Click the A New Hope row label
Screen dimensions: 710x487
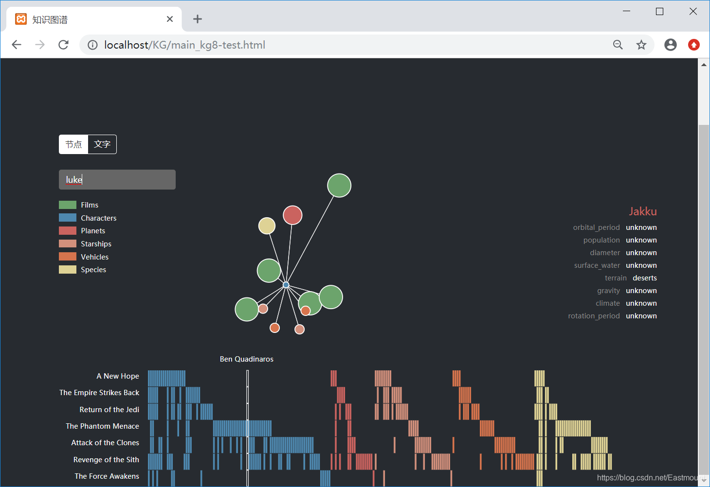tap(118, 376)
